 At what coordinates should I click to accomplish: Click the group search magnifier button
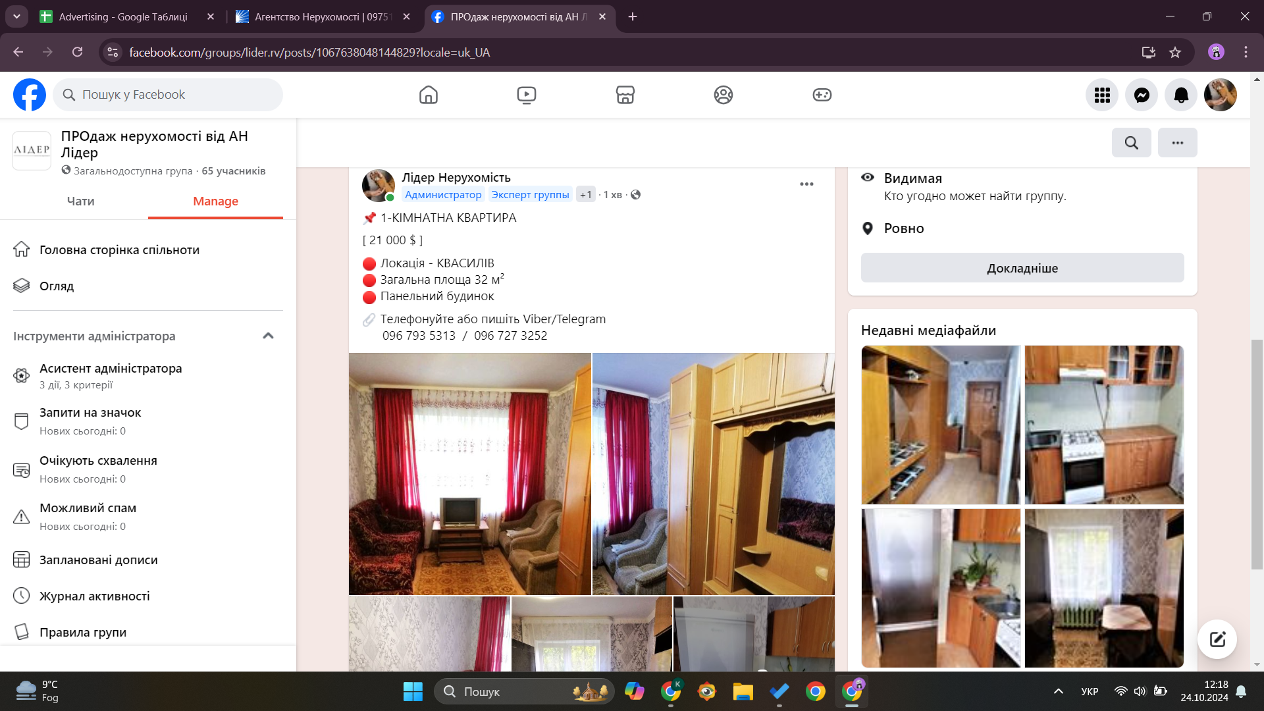coord(1131,143)
